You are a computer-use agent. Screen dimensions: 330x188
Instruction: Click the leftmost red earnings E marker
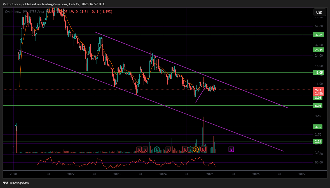pos(139,150)
